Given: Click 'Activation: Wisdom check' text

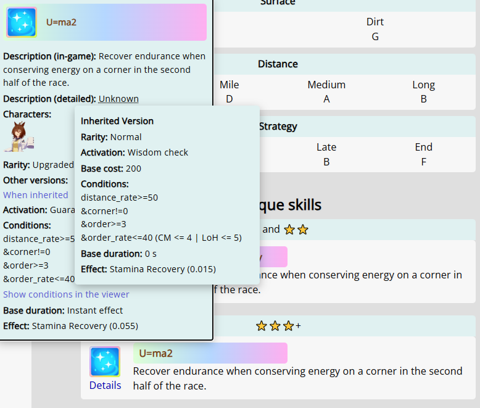Looking at the screenshot, I should 134,152.
